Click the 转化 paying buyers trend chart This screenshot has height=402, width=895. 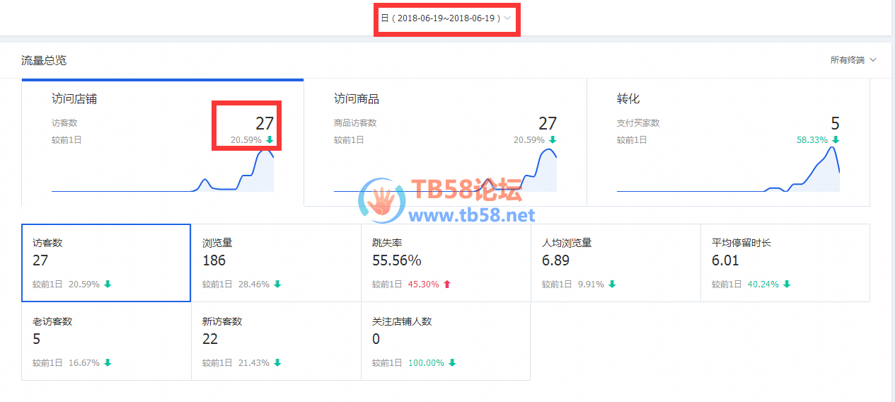pyautogui.click(x=728, y=168)
